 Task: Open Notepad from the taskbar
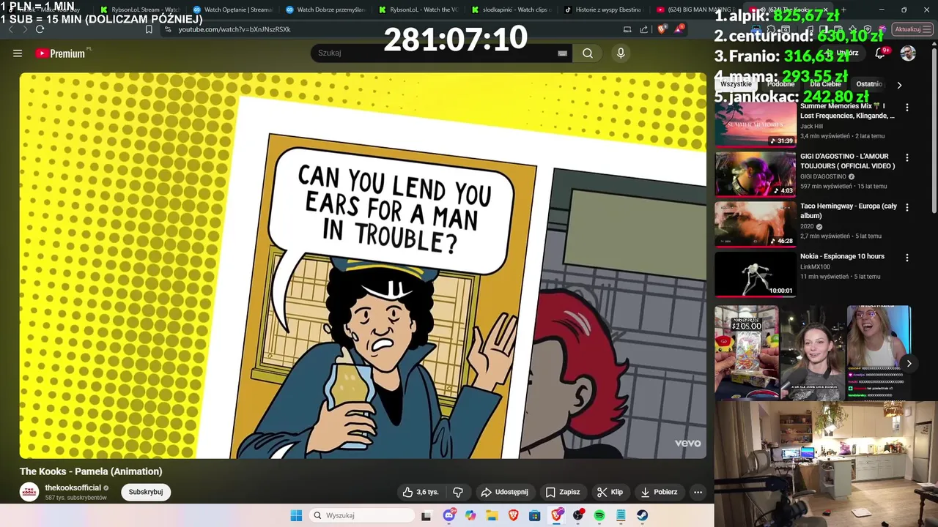(621, 515)
